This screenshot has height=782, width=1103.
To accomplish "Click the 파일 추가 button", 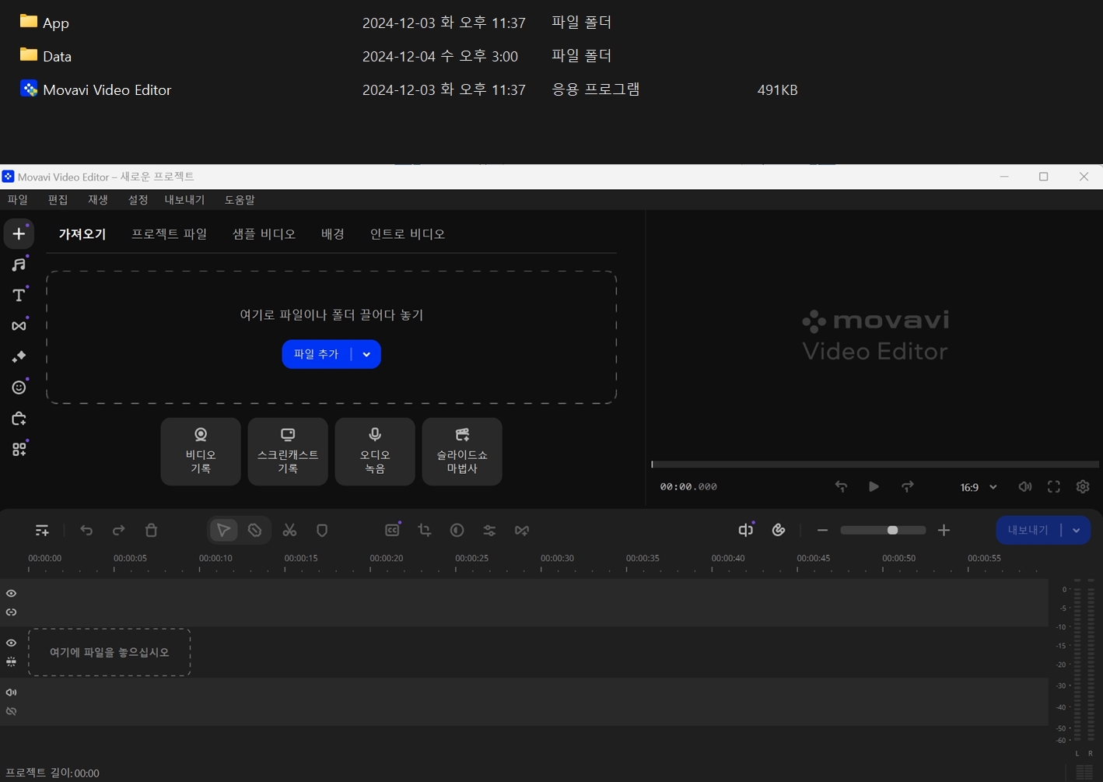I will (x=317, y=354).
